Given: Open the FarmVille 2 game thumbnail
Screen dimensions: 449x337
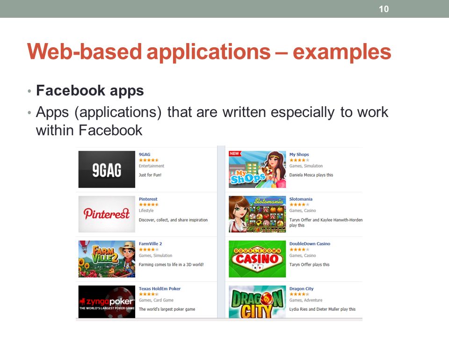Looking at the screenshot, I should pos(107,259).
